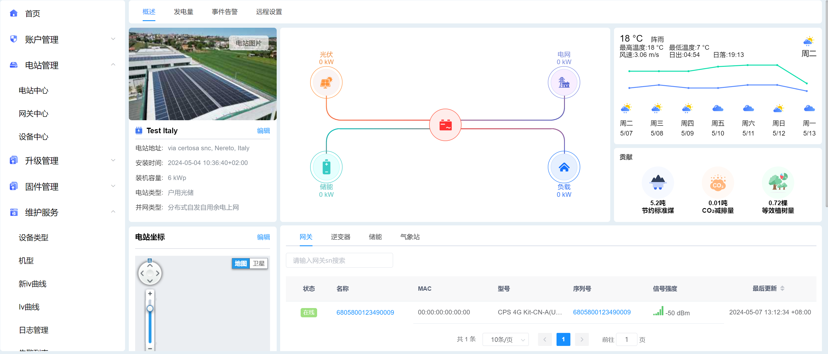Screen dimensions: 828x354
Task: Expand the 固件管理 menu chevron
Action: pos(113,186)
